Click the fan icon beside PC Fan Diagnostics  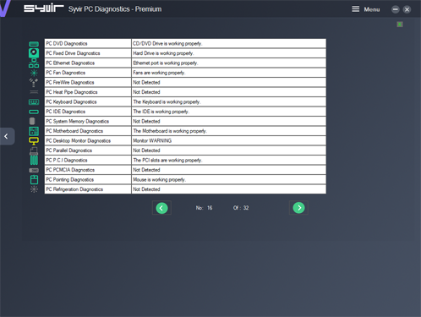(x=34, y=73)
